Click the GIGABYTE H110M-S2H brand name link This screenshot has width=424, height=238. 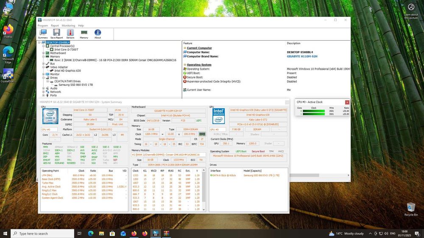pos(302,56)
